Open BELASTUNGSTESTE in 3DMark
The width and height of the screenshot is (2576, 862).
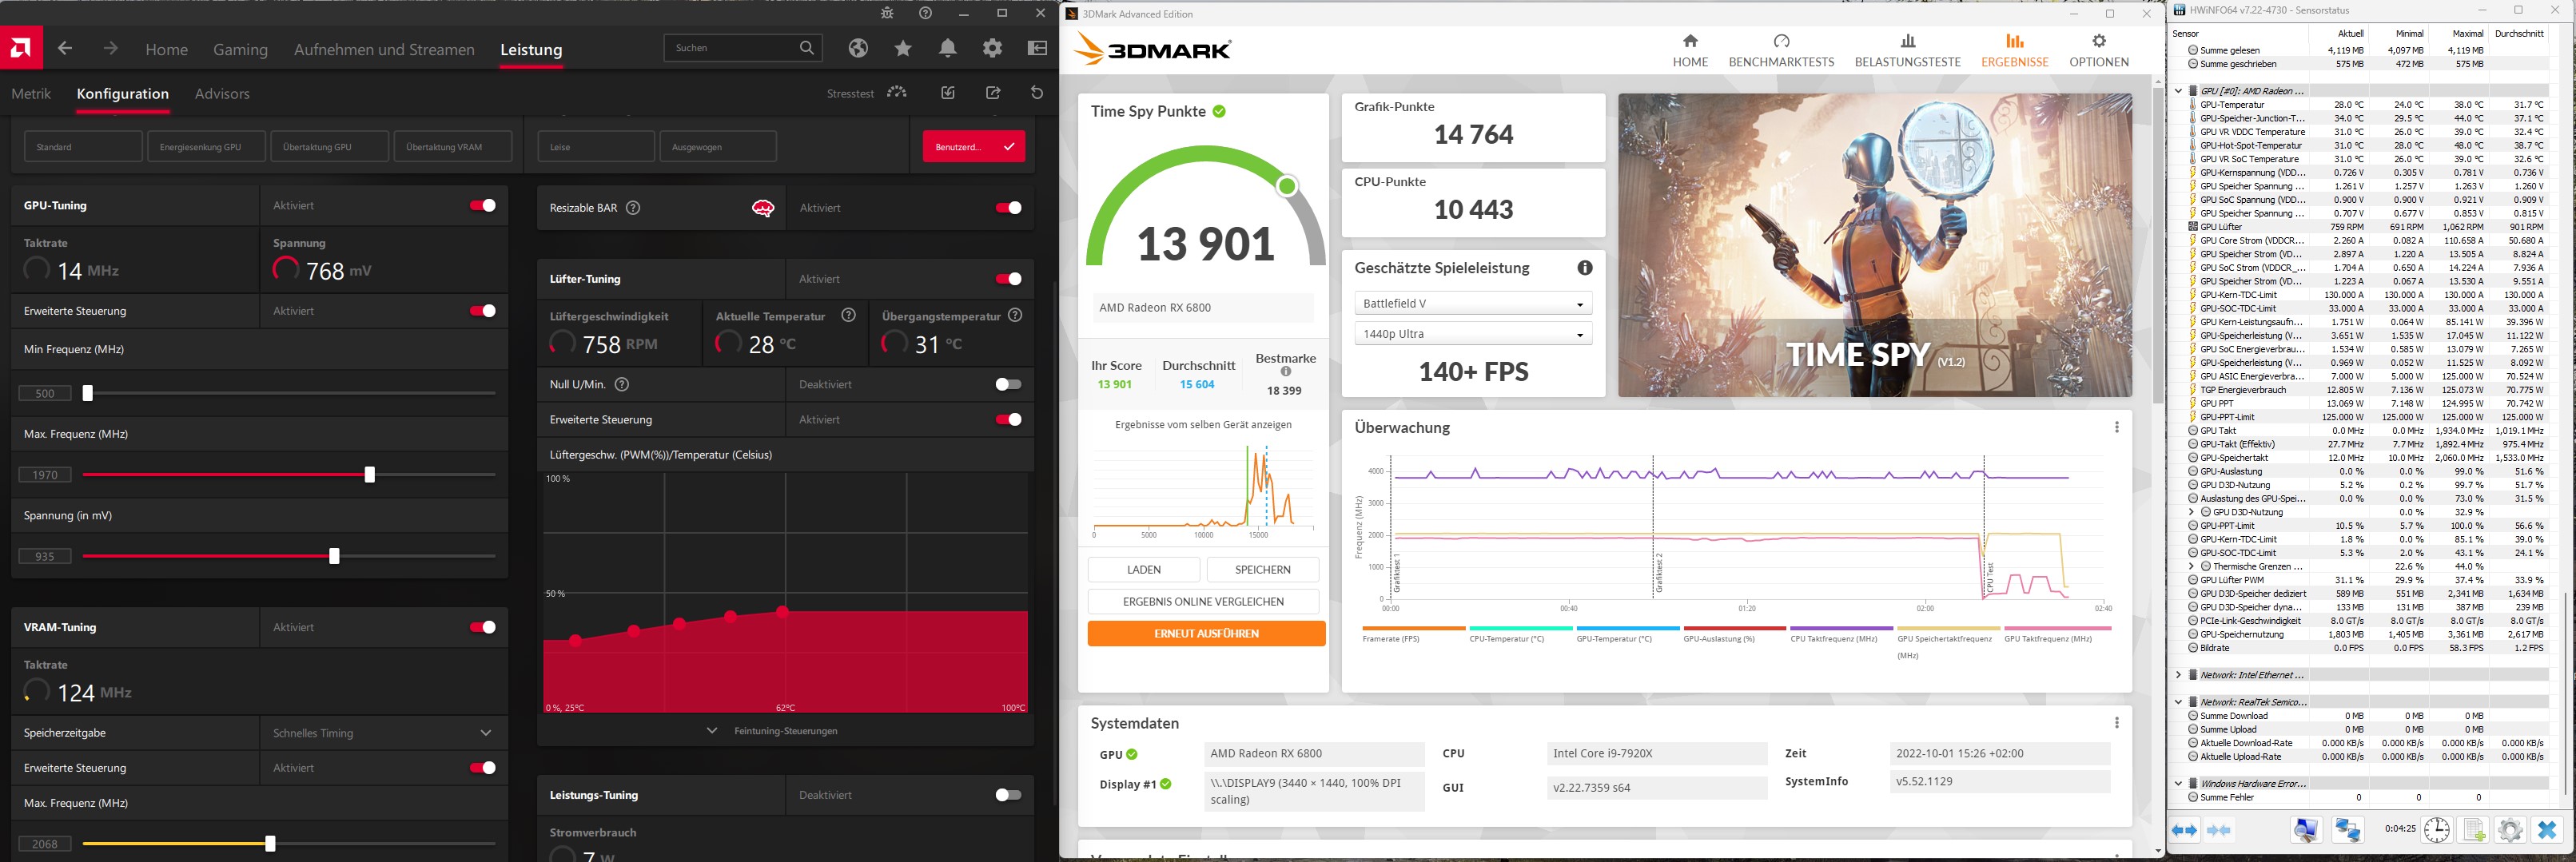tap(1907, 51)
